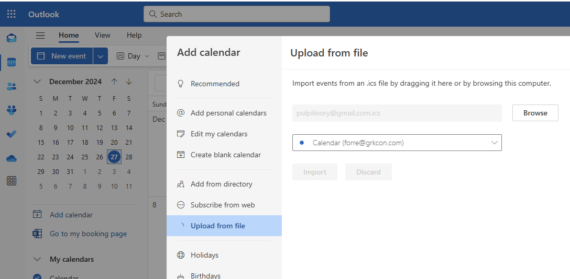570x279 pixels.
Task: Select Upload from file
Action: coord(224,226)
